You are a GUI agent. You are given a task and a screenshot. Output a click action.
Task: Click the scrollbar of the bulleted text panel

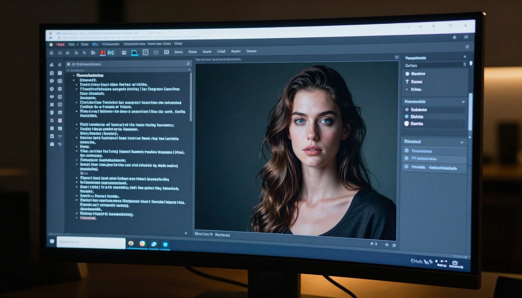[191, 97]
